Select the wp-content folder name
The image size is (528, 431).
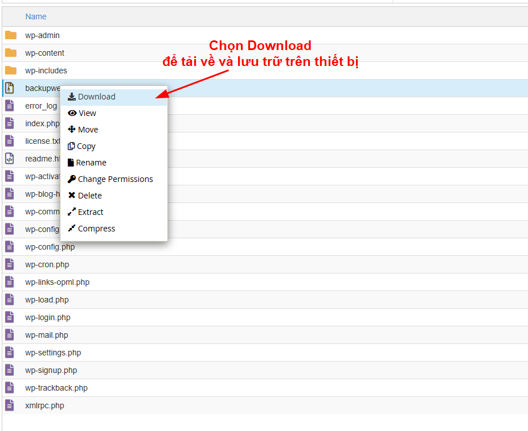tap(45, 53)
